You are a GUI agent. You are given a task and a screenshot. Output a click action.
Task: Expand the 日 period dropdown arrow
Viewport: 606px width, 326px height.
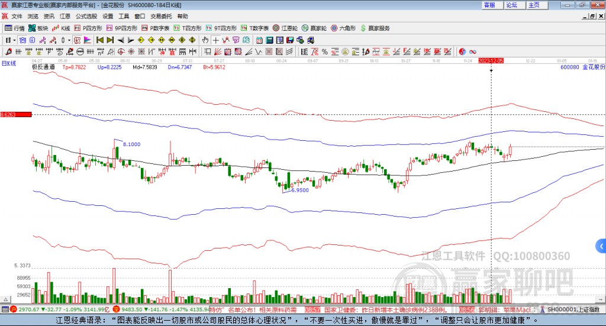point(15,40)
